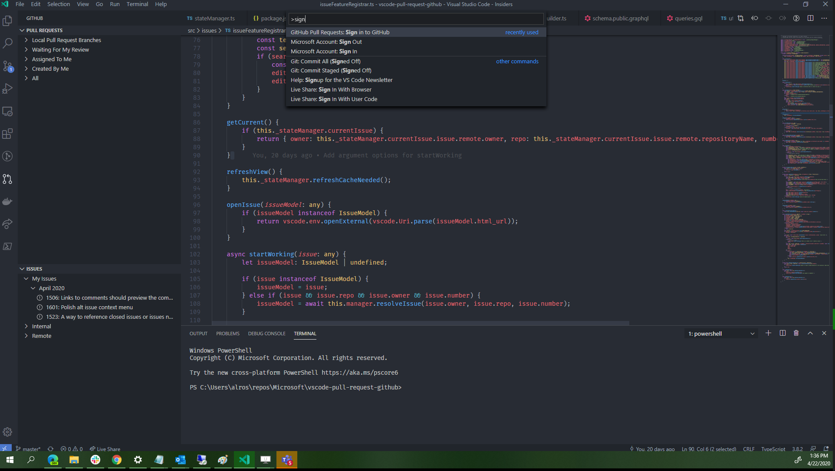Open the 1: powershell terminal dropdown
The width and height of the screenshot is (835, 471).
tap(721, 333)
